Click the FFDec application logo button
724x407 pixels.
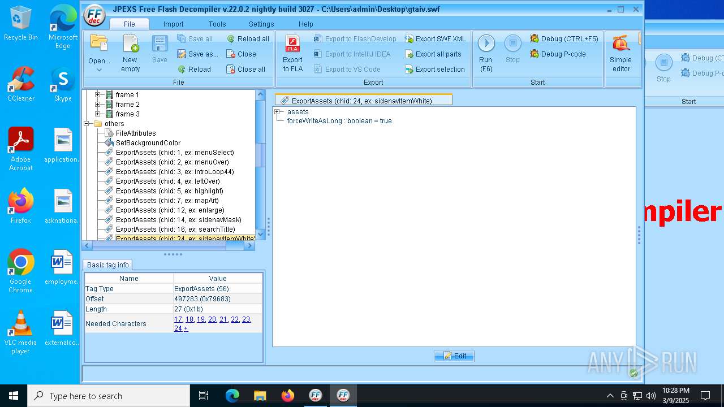94,15
